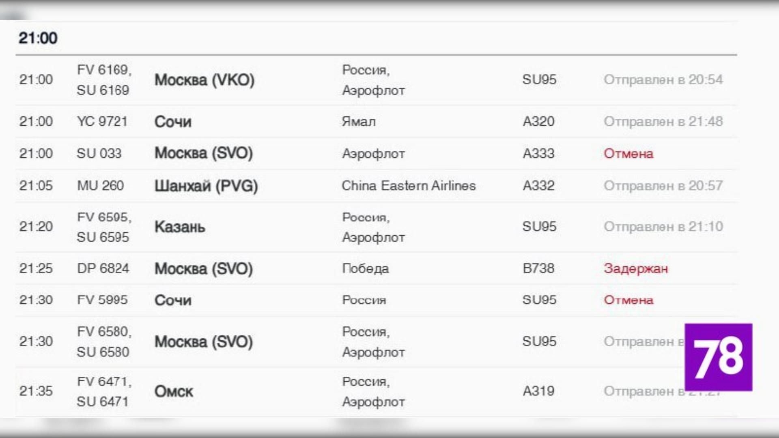Click the red Задержан status

click(x=635, y=268)
